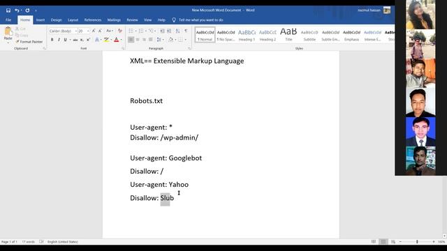Toggle show paragraph marks

click(x=186, y=31)
